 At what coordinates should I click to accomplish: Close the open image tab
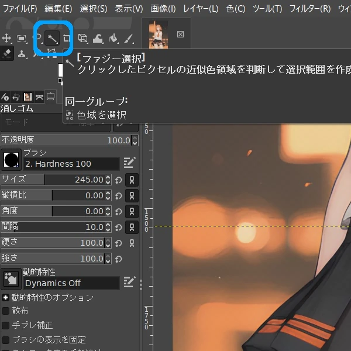tap(180, 35)
